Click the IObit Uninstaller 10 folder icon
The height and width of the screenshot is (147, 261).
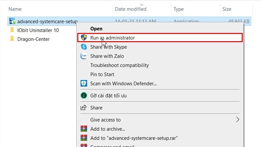12,30
